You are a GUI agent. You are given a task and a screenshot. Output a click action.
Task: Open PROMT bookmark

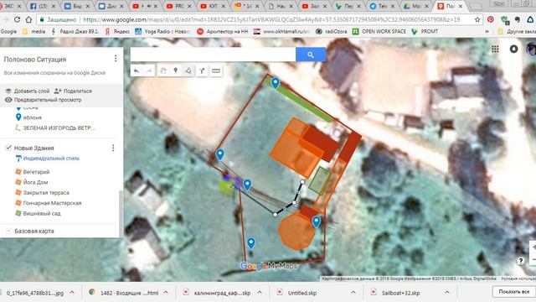tap(425, 32)
